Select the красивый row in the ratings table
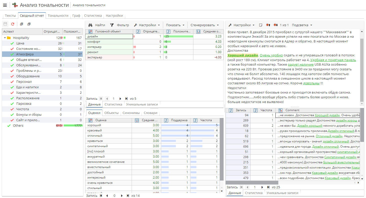366x198 pixels. click(x=152, y=130)
